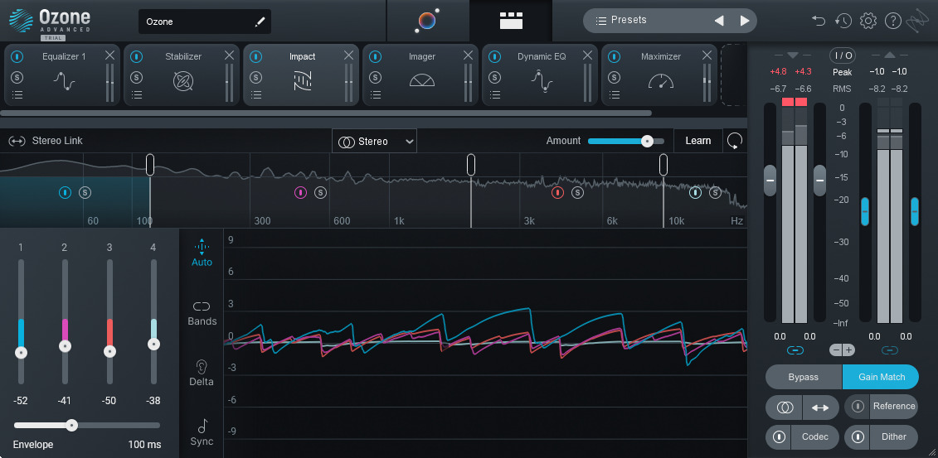
Task: Remove the Stabilizer module with its X
Action: [229, 55]
